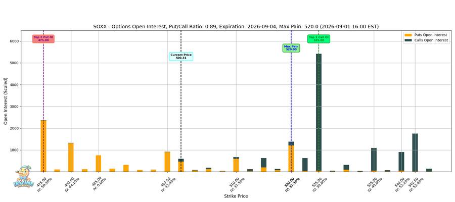Click the stacked bar beside the Current Price line
The image size is (455, 202).
click(x=181, y=165)
